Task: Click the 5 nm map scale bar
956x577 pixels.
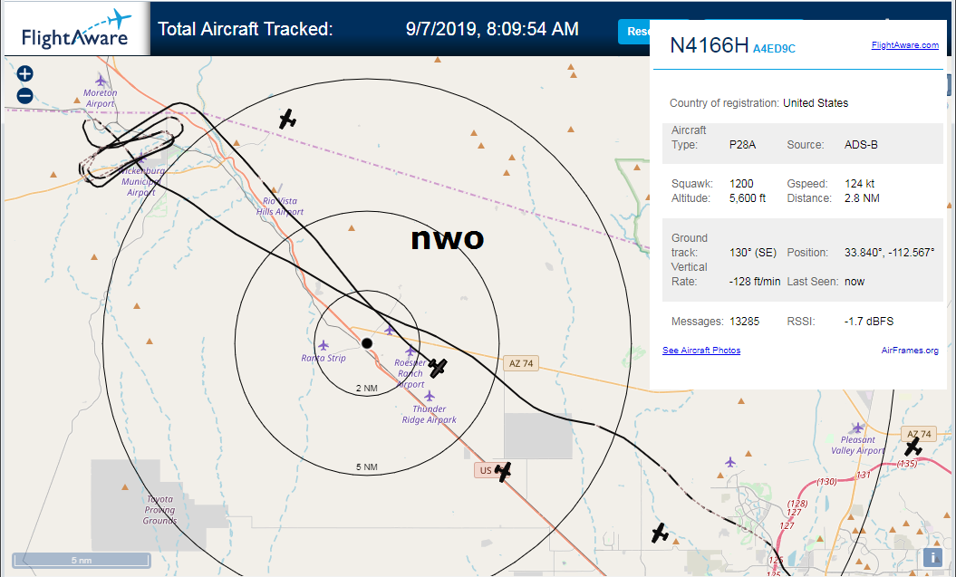Action: point(81,560)
